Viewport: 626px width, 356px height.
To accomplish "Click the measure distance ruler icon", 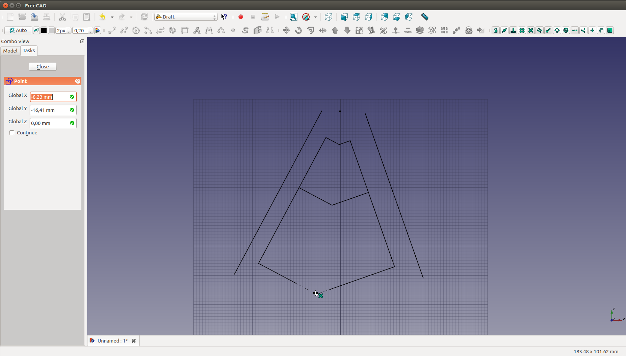I will pyautogui.click(x=425, y=17).
